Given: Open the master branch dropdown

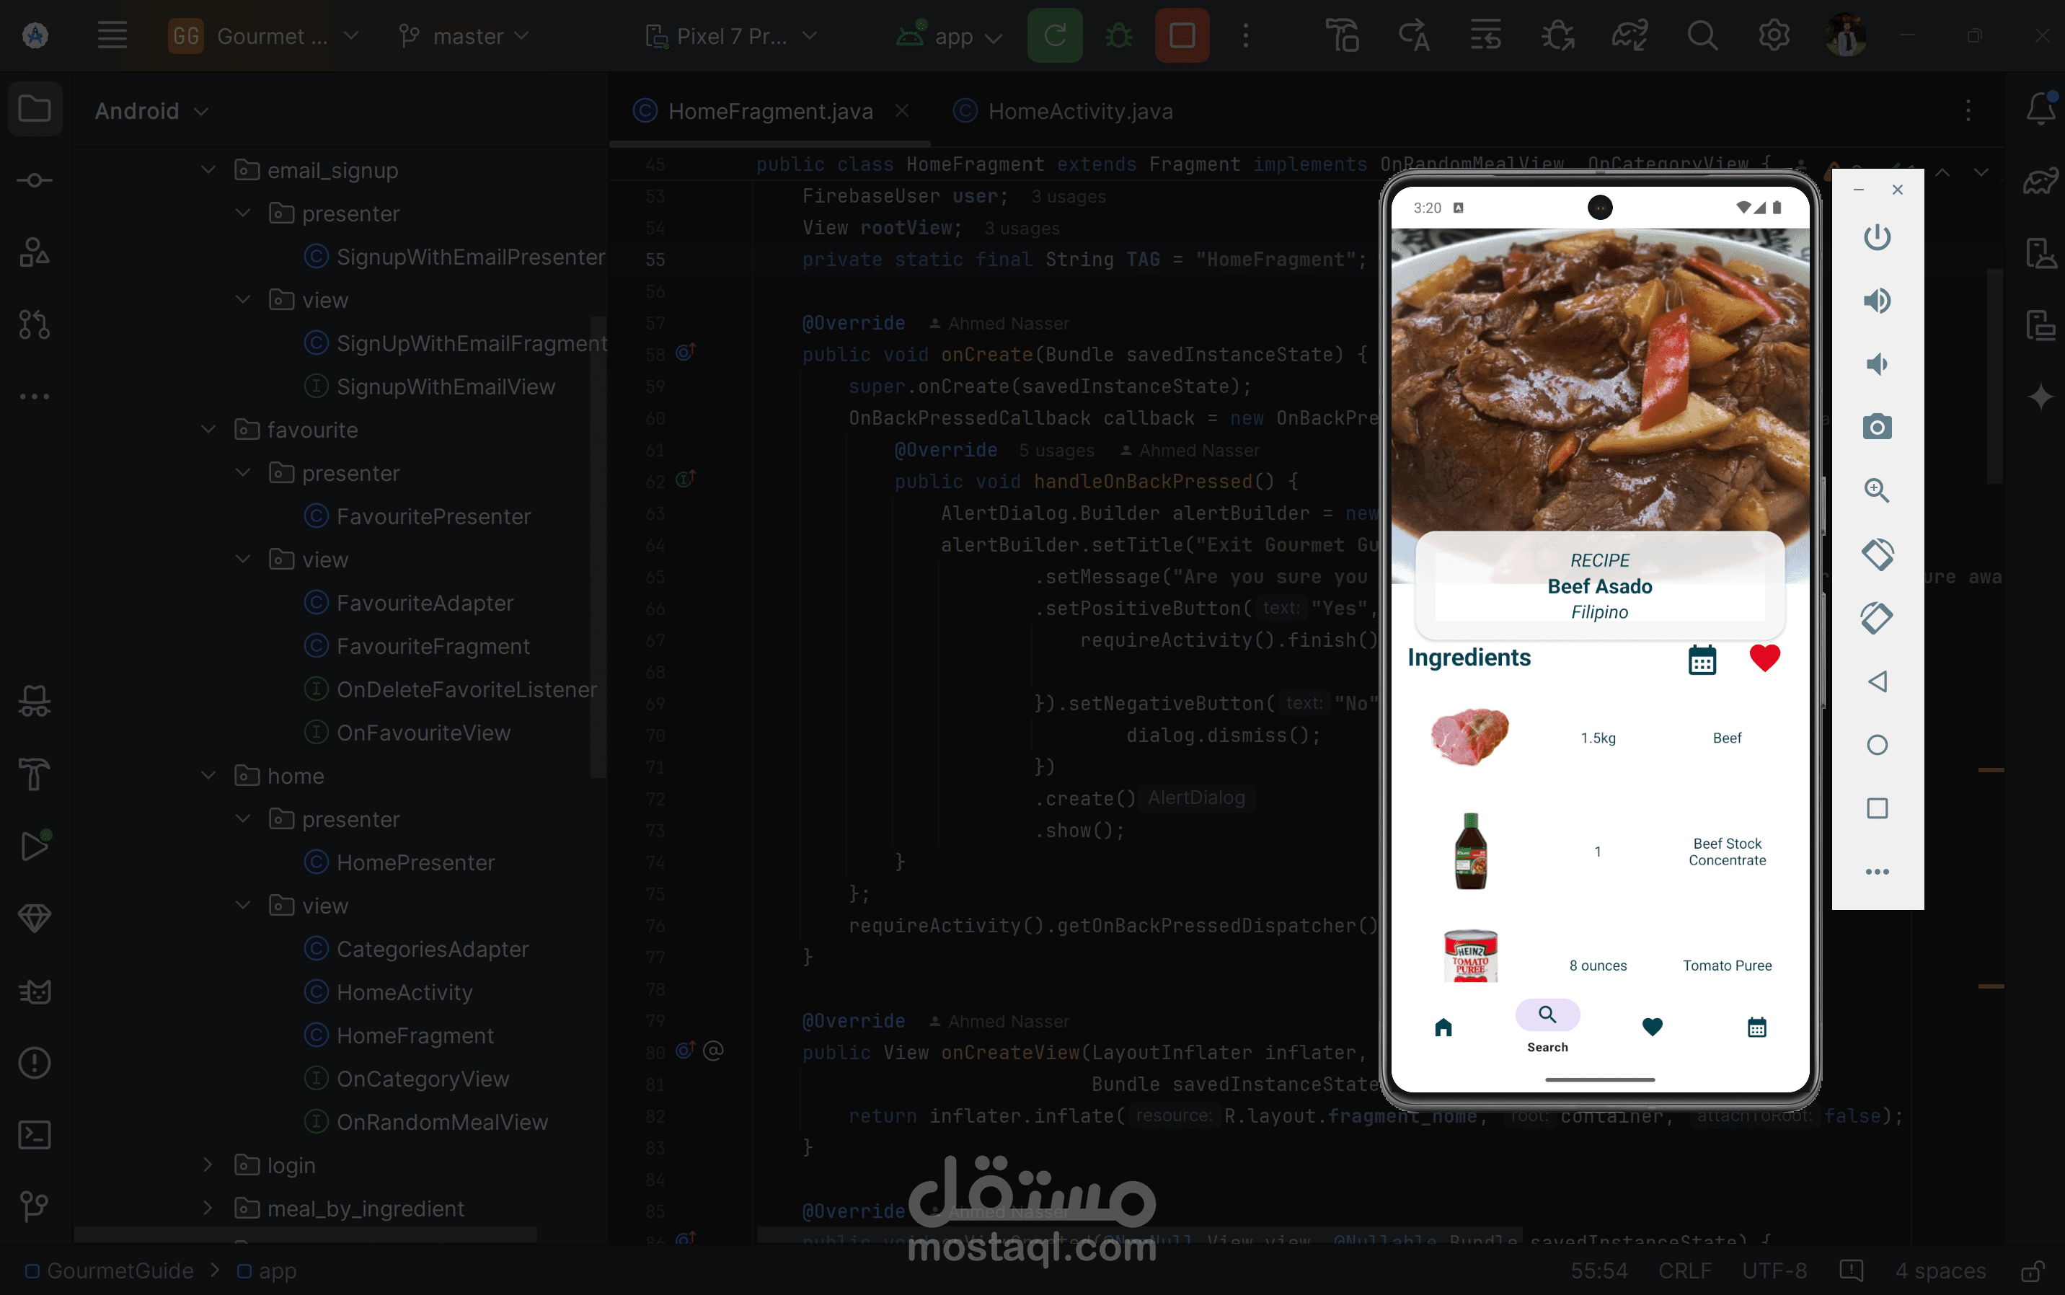Looking at the screenshot, I should (x=465, y=36).
